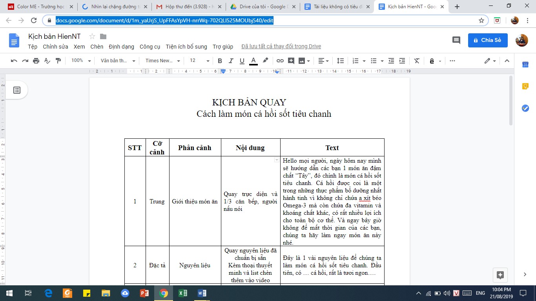Toggle bold formatting
Image resolution: width=536 pixels, height=301 pixels.
[x=220, y=61]
